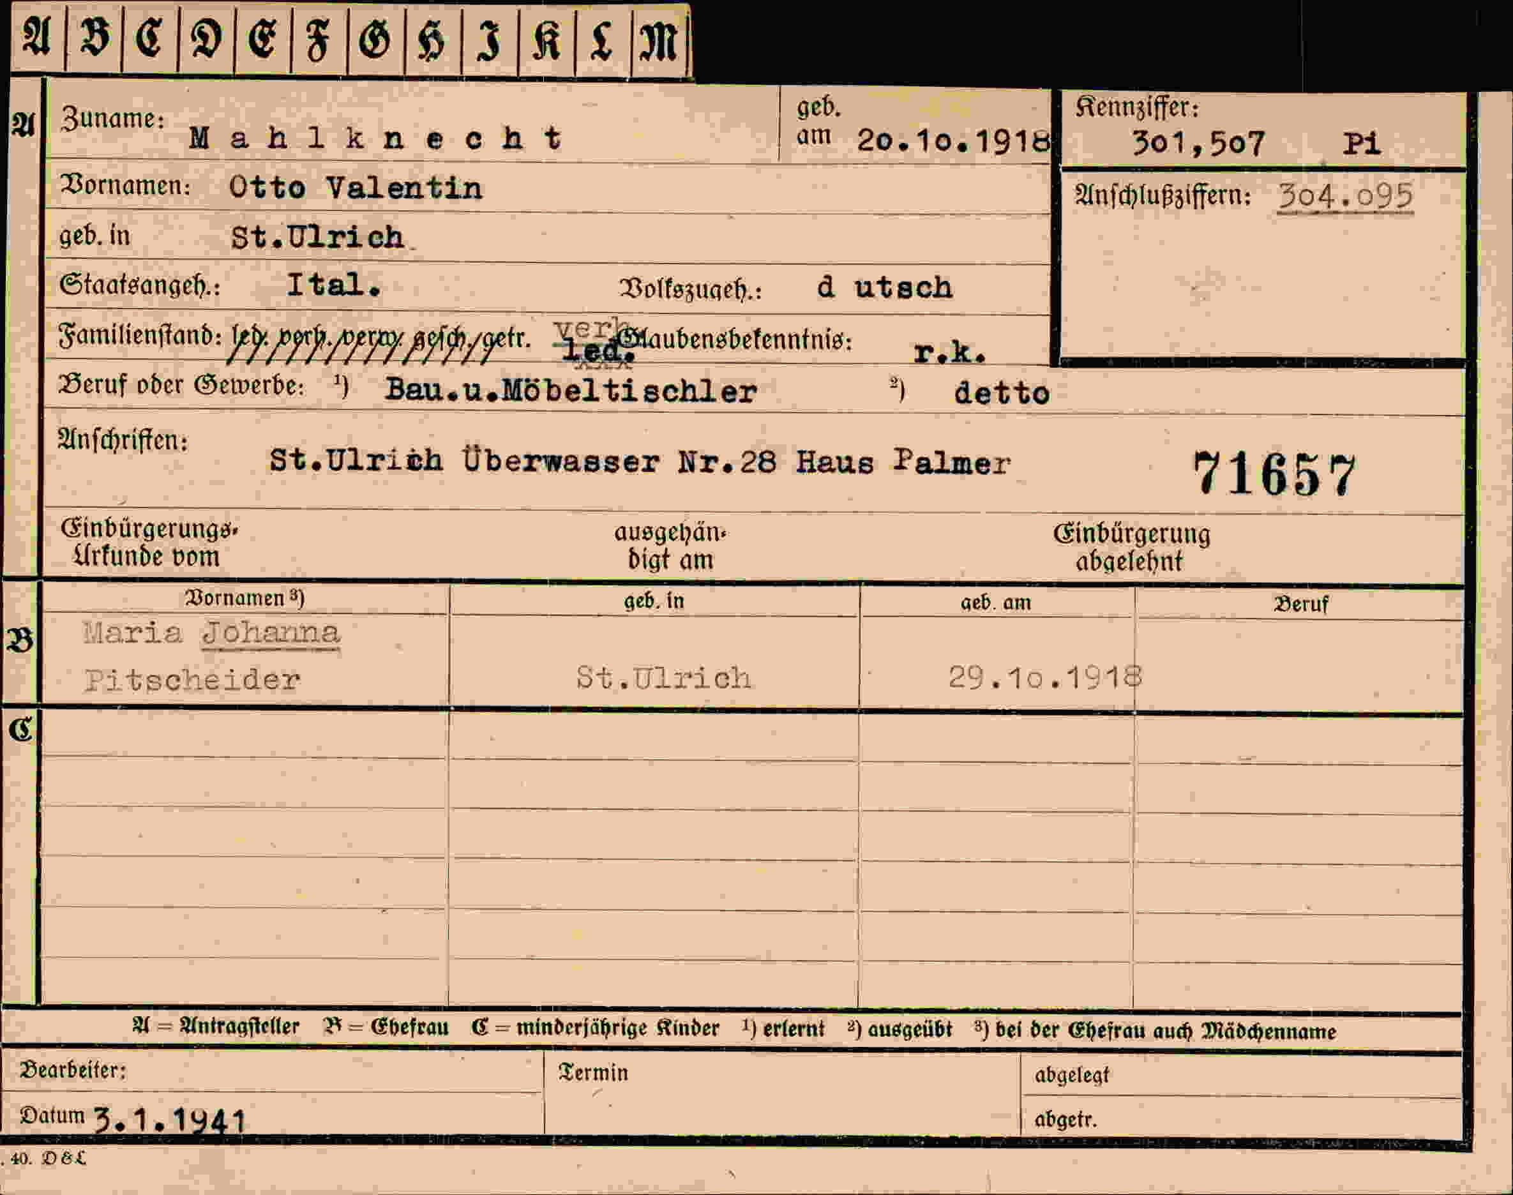
Task: Click the Bearbeiter field
Action: coord(273,1071)
